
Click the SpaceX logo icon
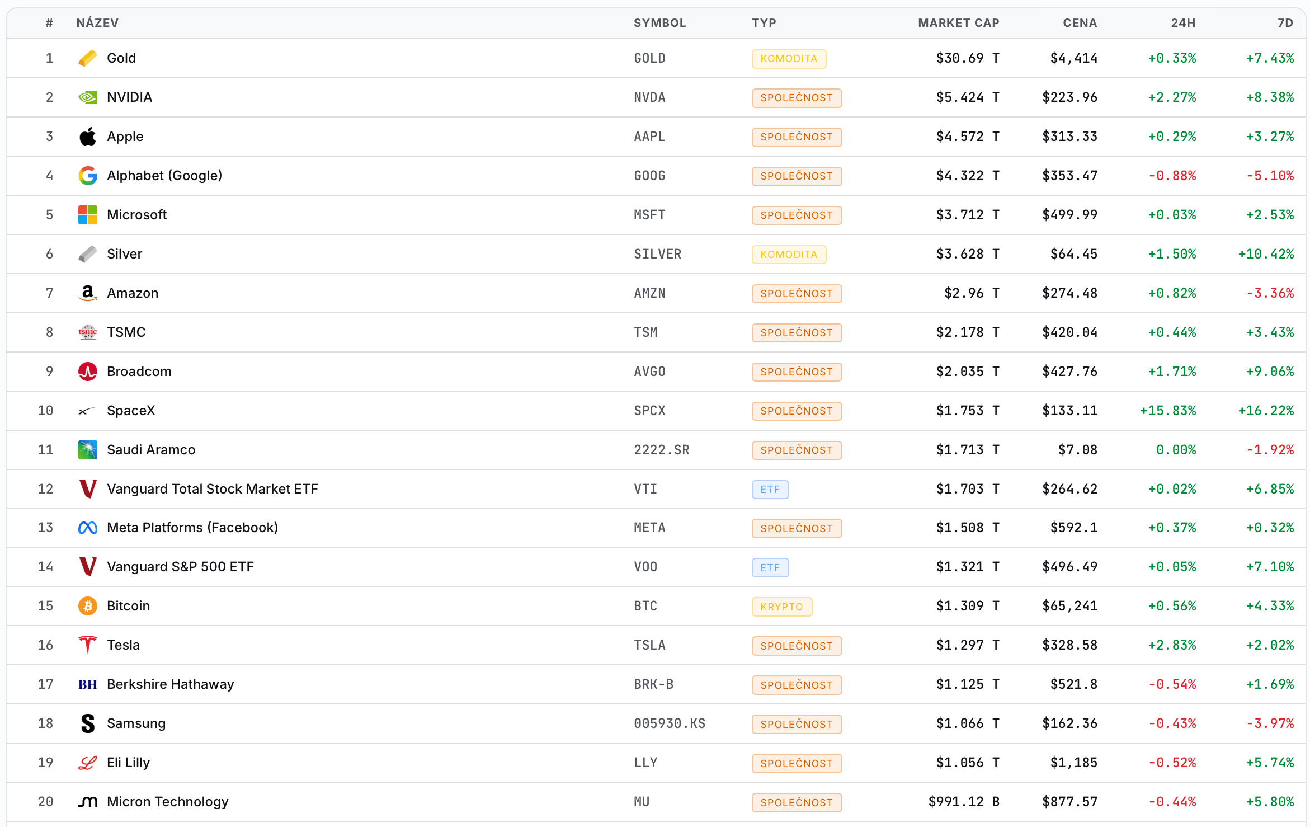click(x=88, y=411)
